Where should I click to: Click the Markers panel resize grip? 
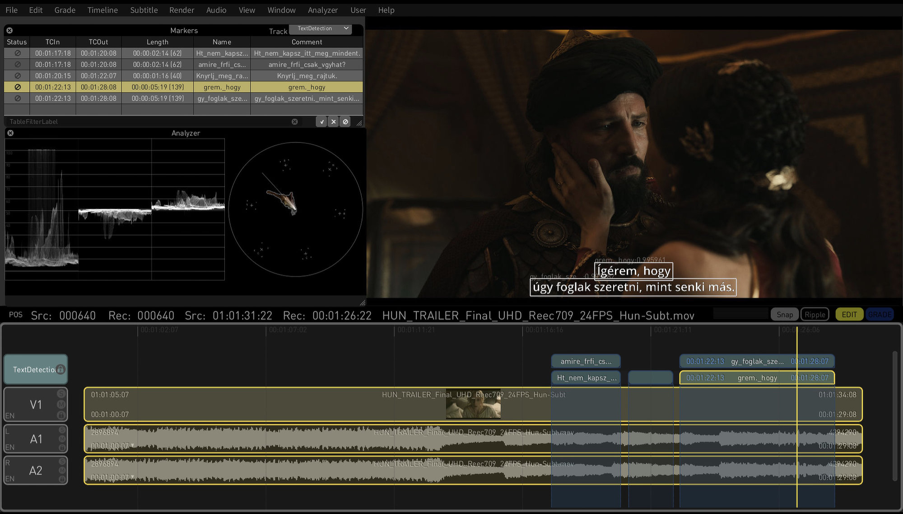359,123
